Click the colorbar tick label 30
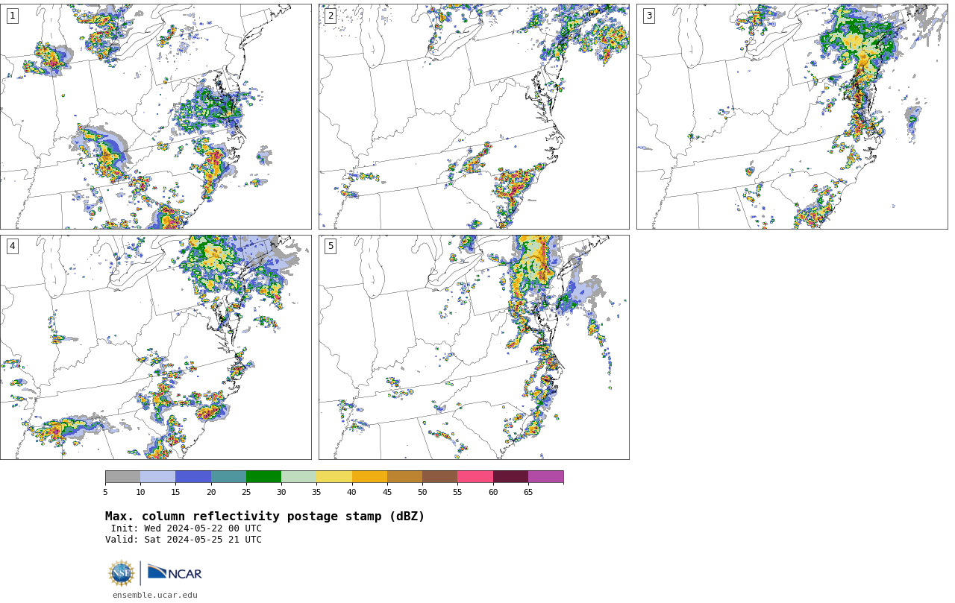 click(x=281, y=492)
